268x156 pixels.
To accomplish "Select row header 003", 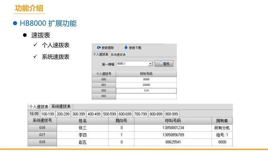I will (104, 96).
